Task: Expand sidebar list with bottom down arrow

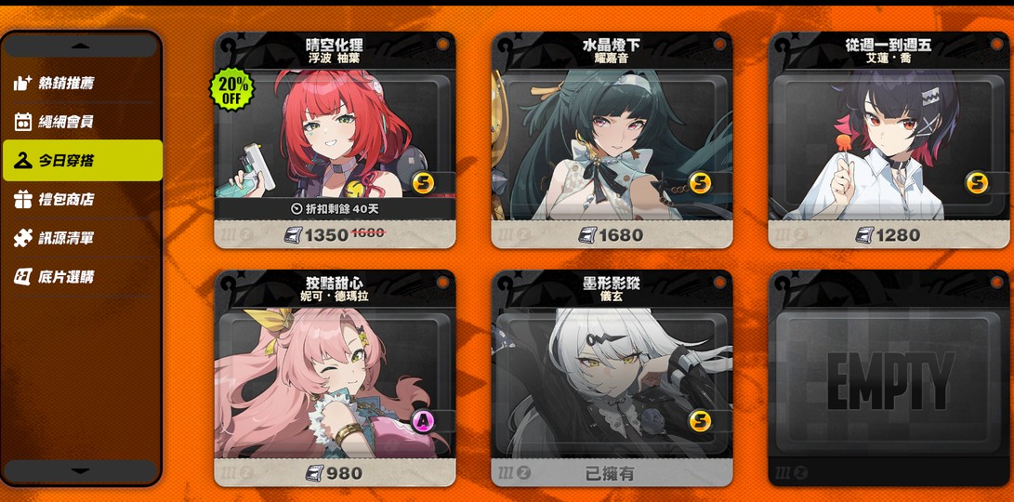Action: [x=81, y=471]
